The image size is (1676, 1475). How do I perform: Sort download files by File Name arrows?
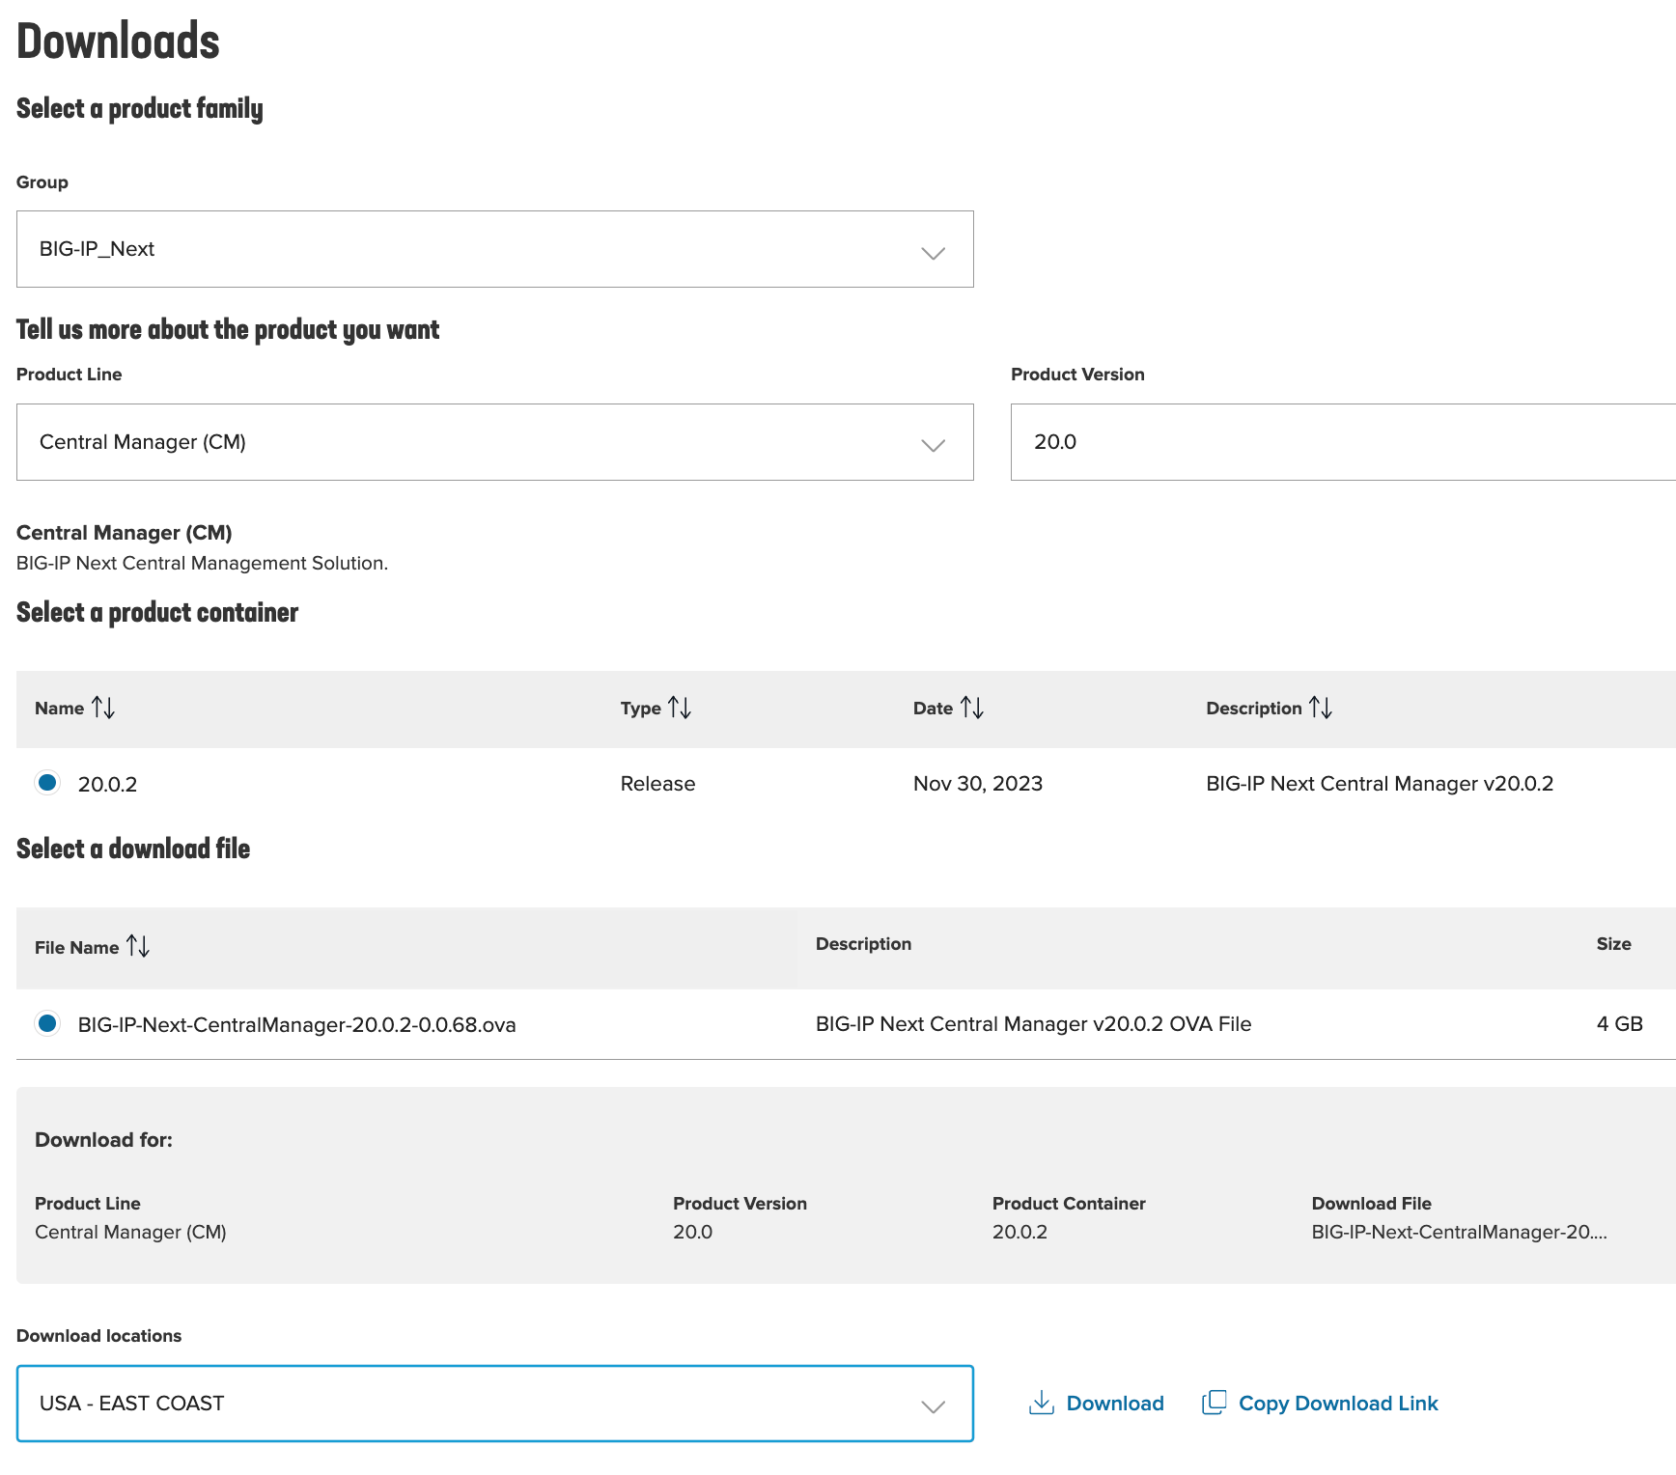[x=138, y=947]
